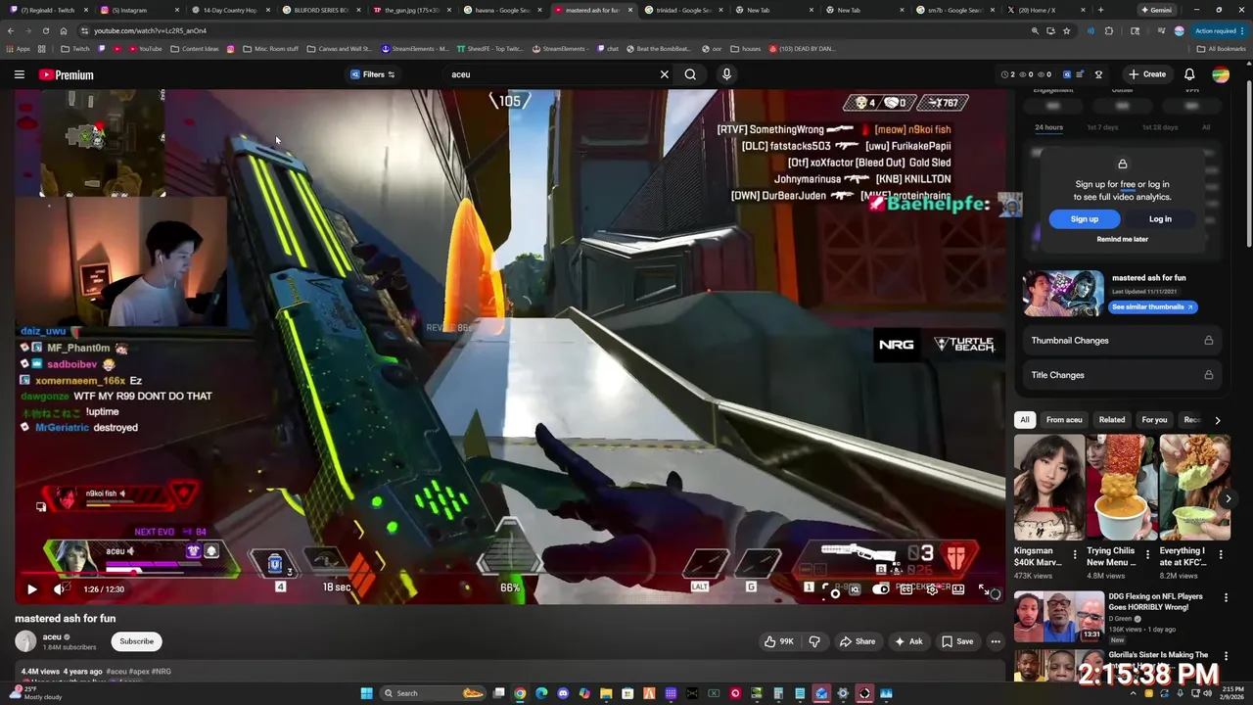1253x705 pixels.
Task: Open Discord from the taskbar
Action: 563,693
